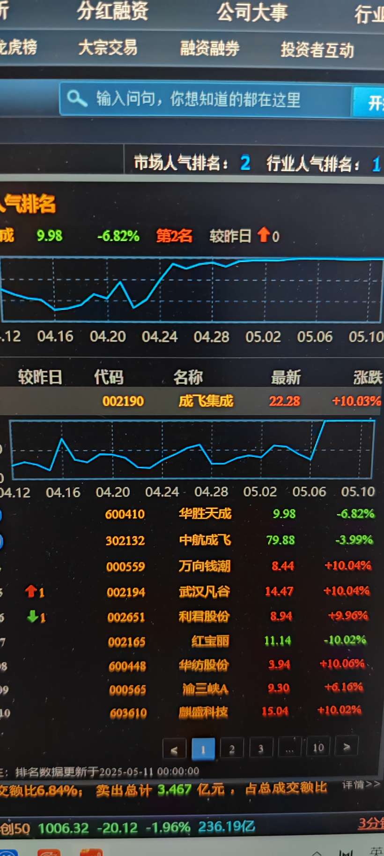Click the 第2名 rank label

[174, 236]
